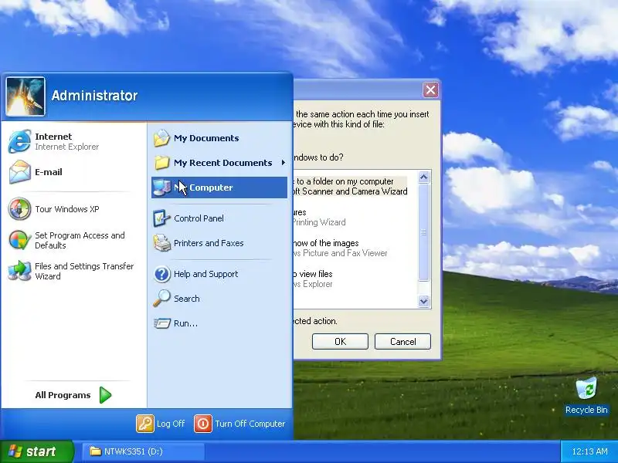
Task: Click the red Turn Off Computer icon
Action: click(x=203, y=424)
